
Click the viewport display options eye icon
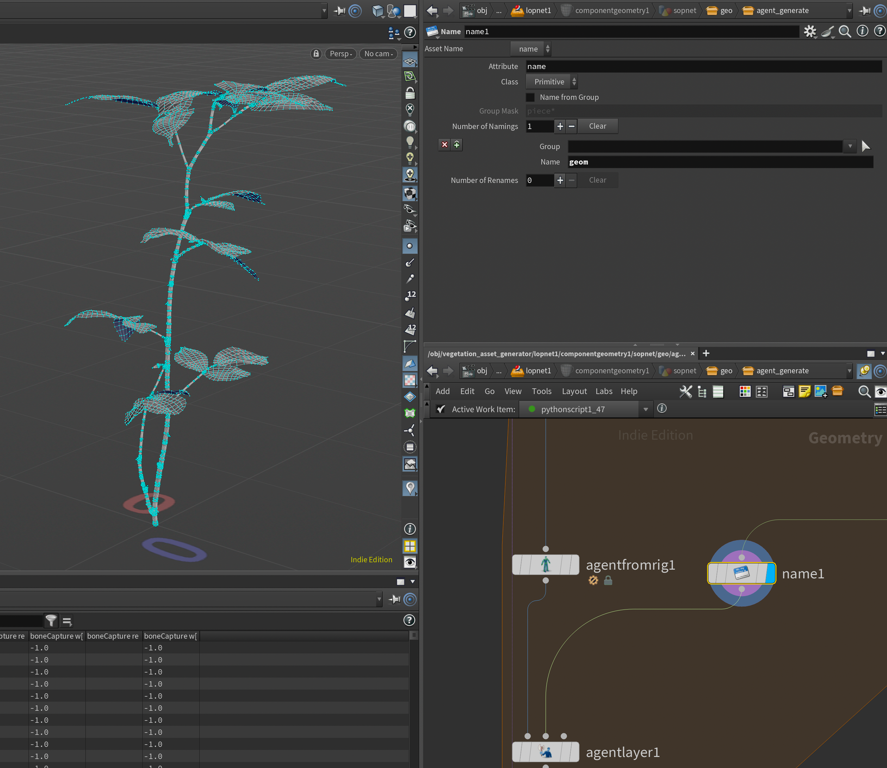(x=410, y=562)
